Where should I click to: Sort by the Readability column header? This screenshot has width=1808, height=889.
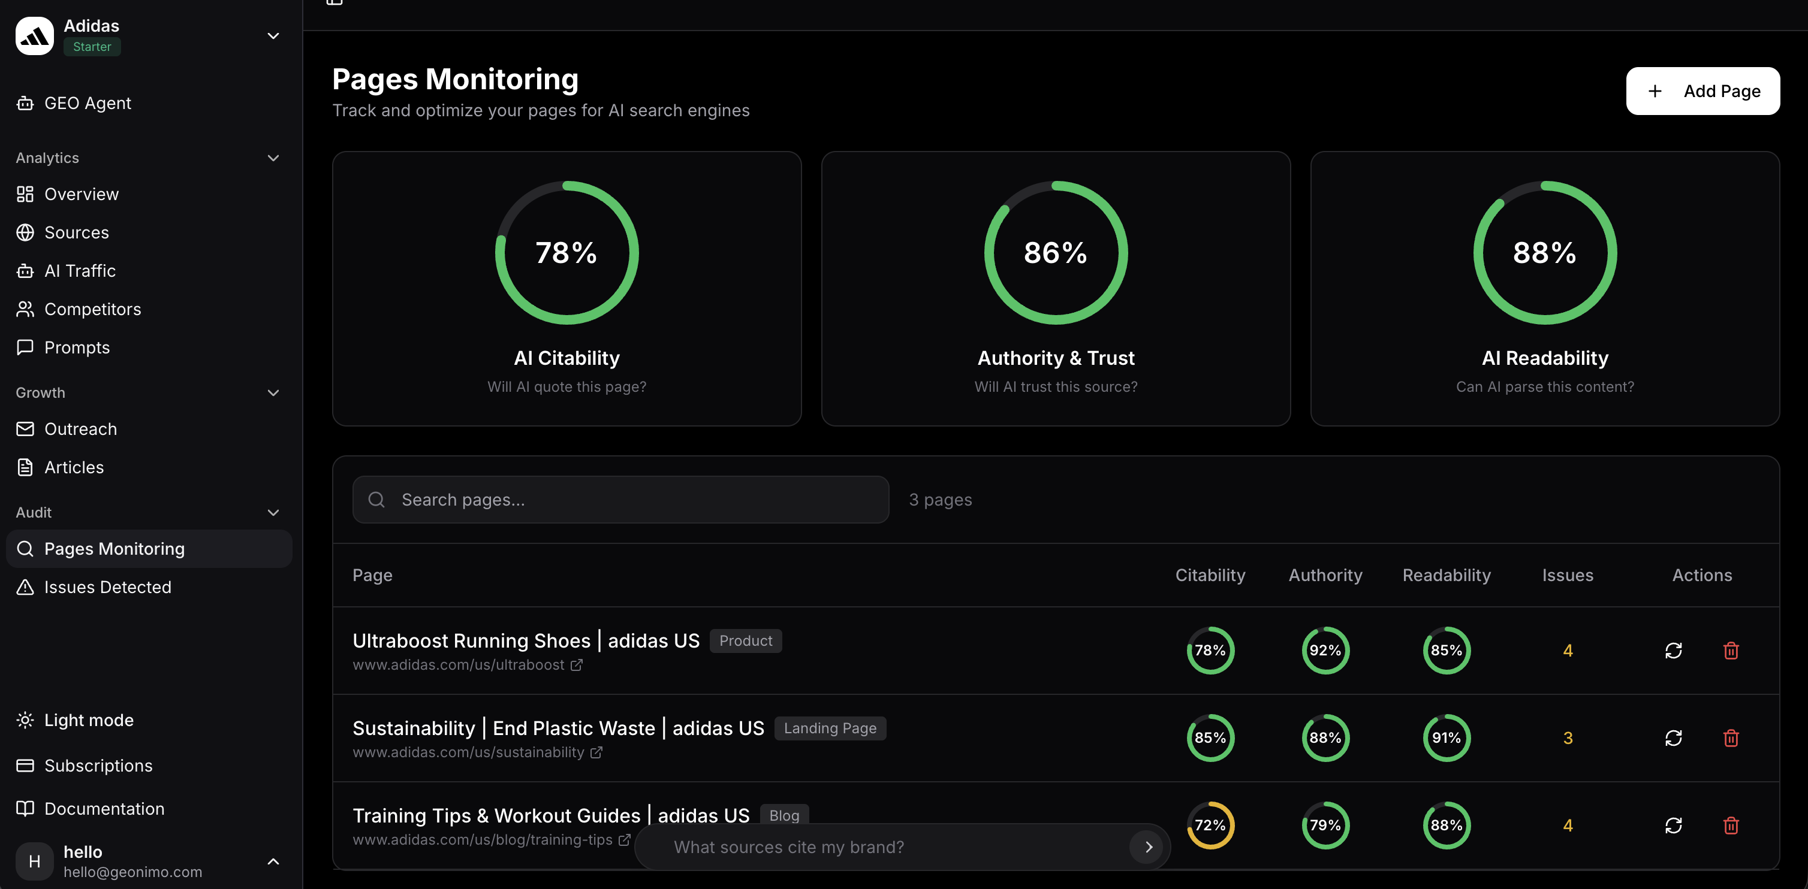click(x=1447, y=576)
